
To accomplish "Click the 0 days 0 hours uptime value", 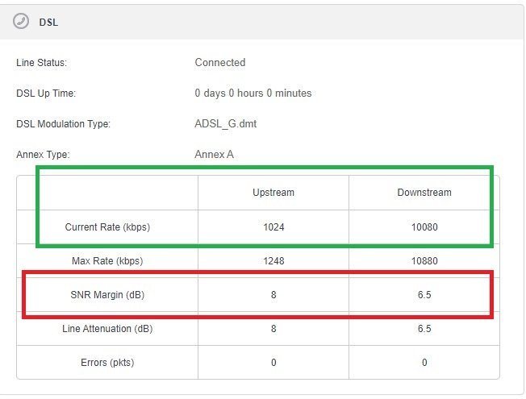I will click(253, 94).
